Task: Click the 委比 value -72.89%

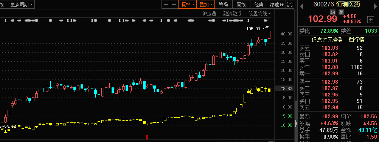Action: pyautogui.click(x=328, y=31)
